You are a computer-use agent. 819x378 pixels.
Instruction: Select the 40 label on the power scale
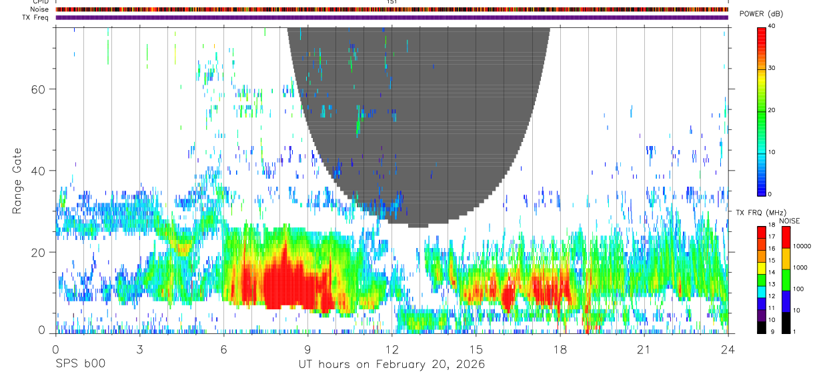click(772, 27)
